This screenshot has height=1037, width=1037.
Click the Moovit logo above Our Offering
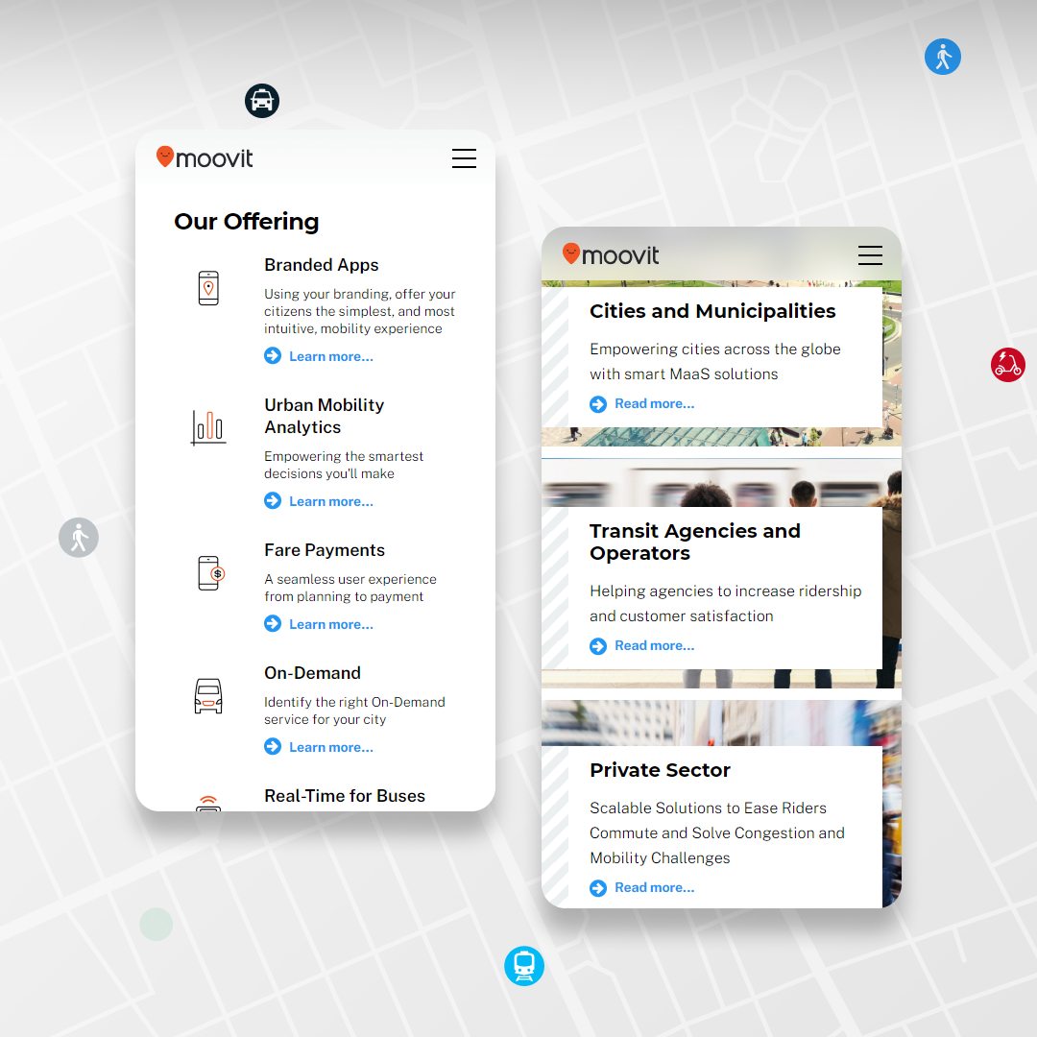click(x=205, y=157)
